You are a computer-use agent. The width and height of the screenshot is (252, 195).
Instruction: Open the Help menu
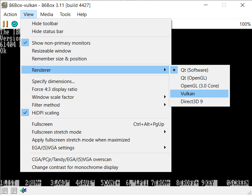(82, 14)
